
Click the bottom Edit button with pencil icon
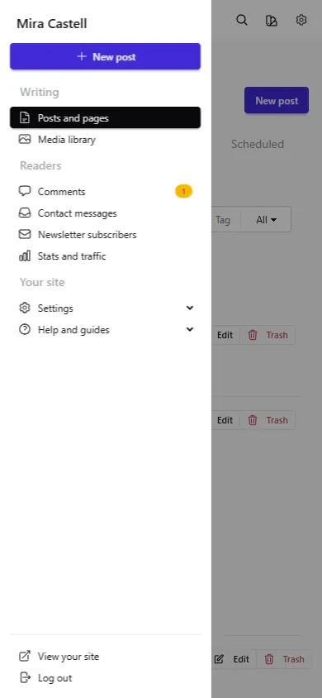[x=233, y=659]
